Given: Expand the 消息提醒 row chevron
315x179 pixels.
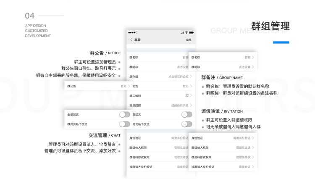Looking at the screenshot, I should pyautogui.click(x=191, y=105).
